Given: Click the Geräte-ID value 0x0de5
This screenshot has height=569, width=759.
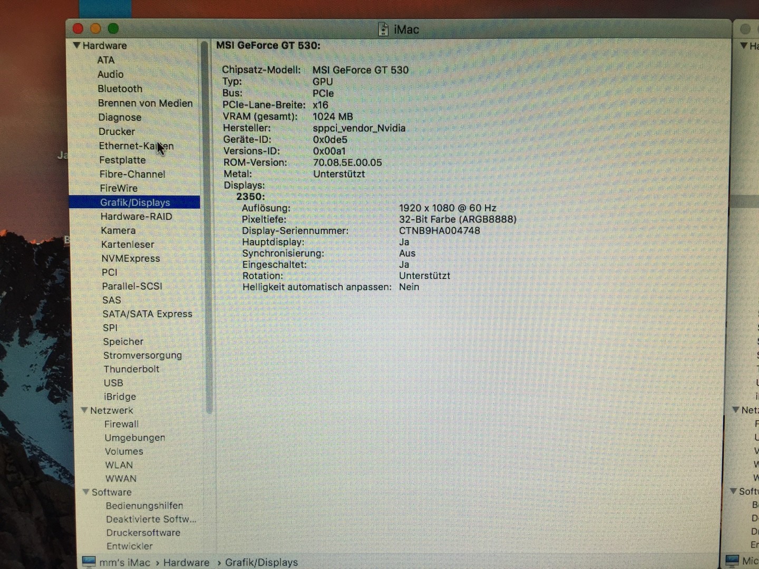Looking at the screenshot, I should (330, 140).
